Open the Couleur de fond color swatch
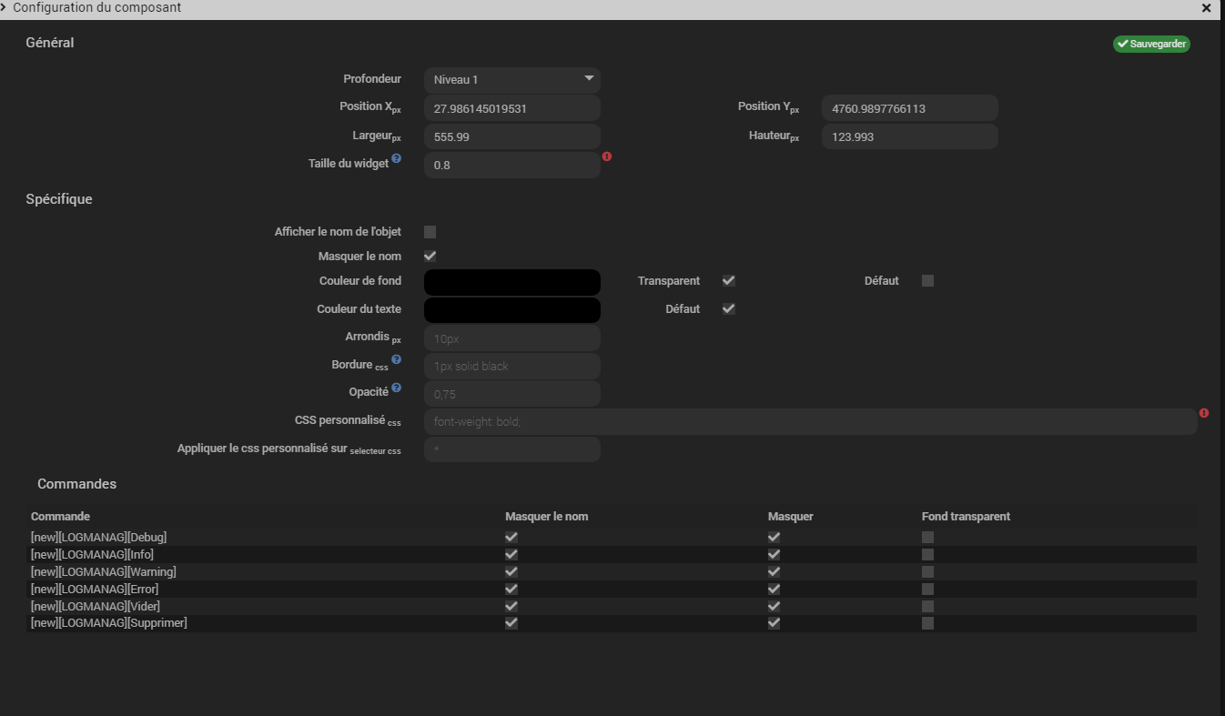Screen dimensions: 1225x716 point(511,282)
